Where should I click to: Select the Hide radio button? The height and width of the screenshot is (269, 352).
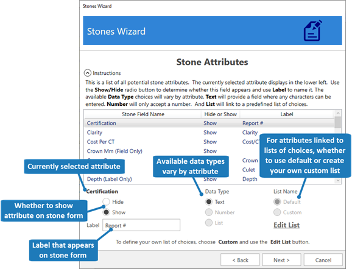pos(106,201)
